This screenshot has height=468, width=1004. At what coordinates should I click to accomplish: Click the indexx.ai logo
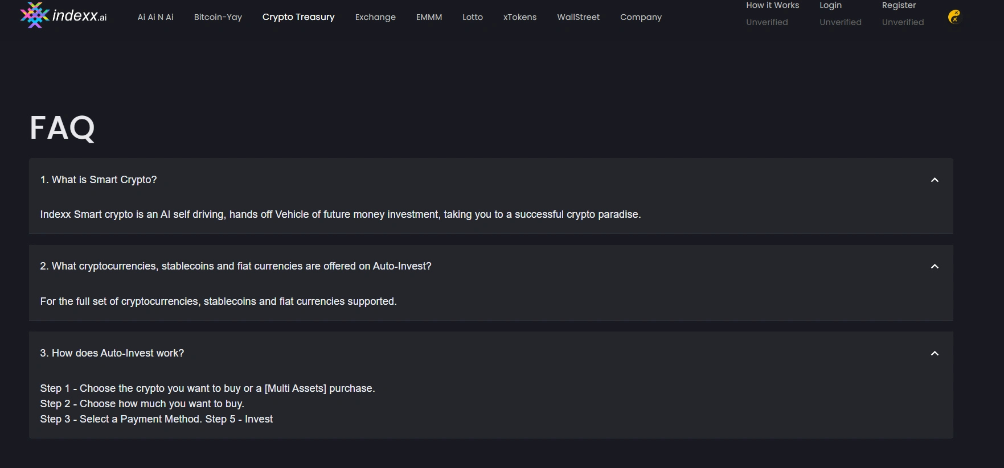point(63,15)
